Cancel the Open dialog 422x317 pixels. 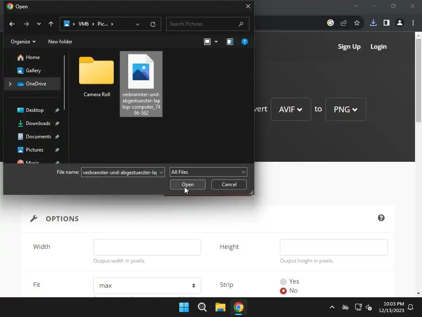pyautogui.click(x=229, y=185)
